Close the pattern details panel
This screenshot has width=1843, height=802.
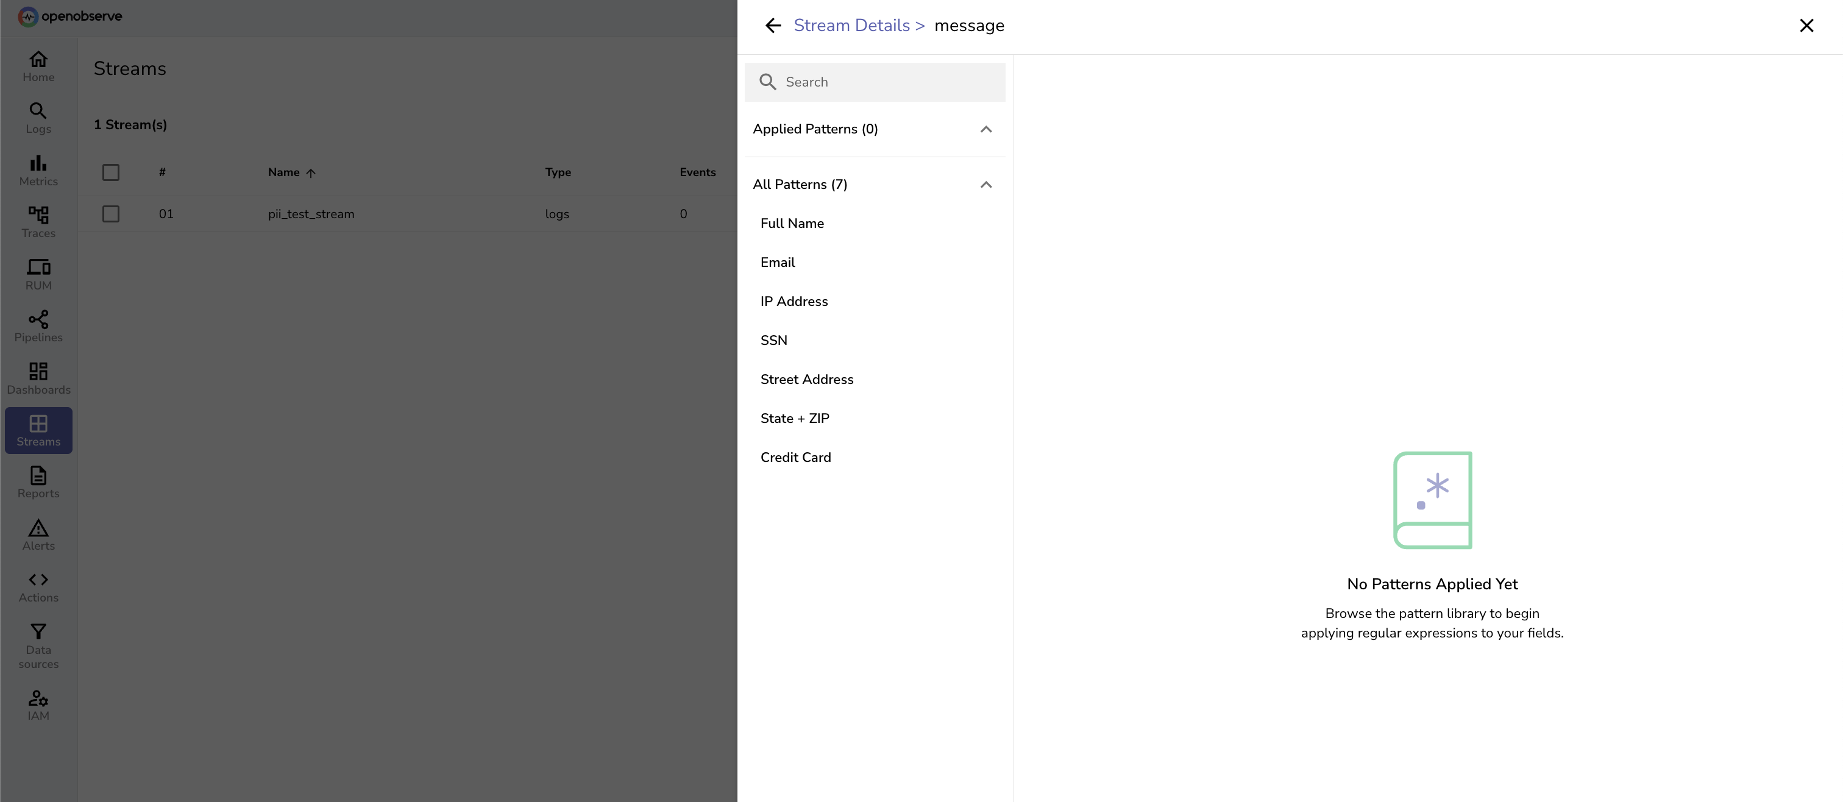(x=1806, y=26)
